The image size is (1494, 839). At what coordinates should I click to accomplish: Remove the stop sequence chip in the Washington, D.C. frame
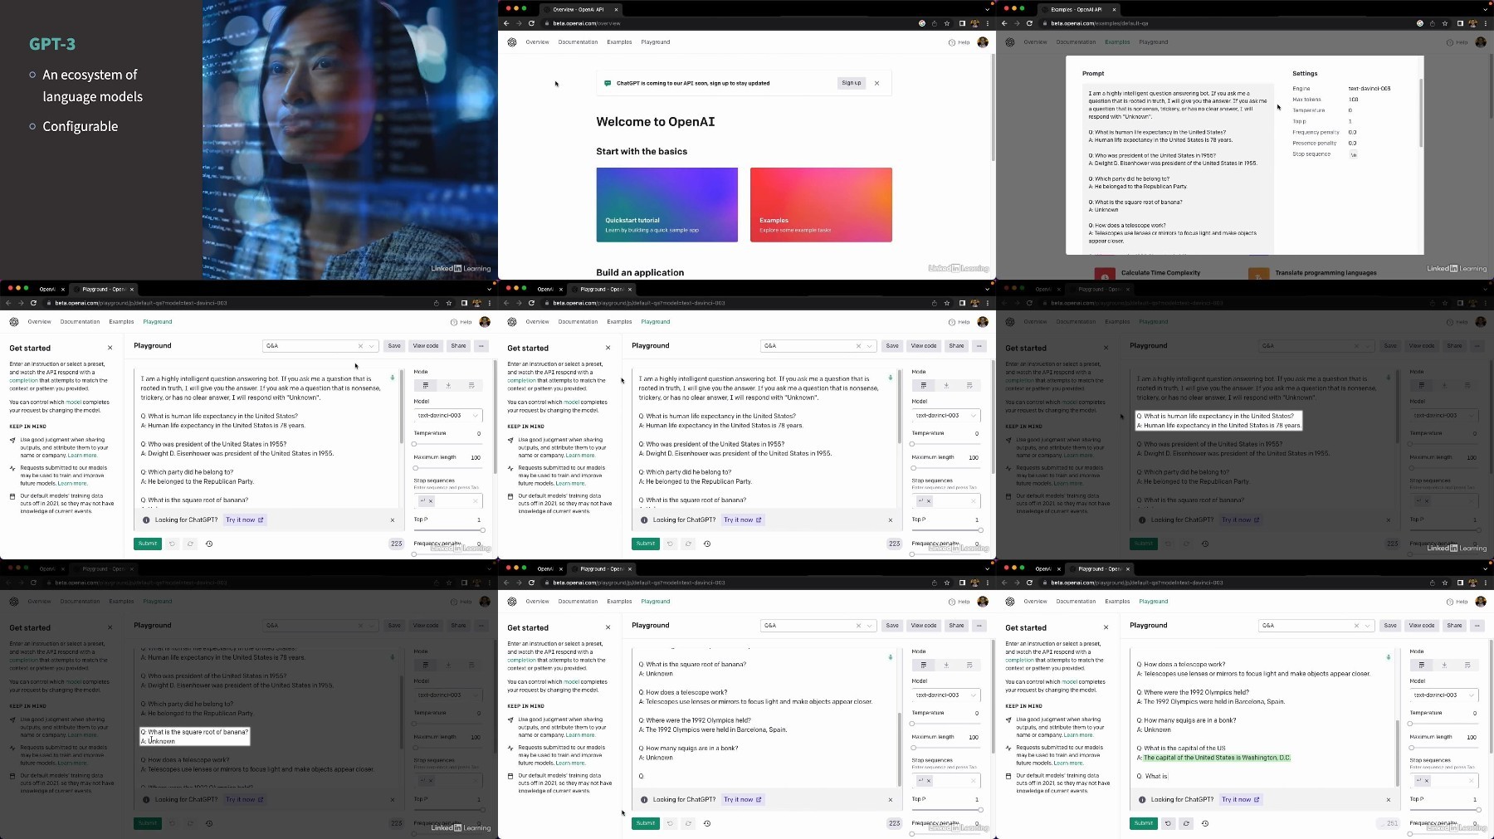(1427, 781)
